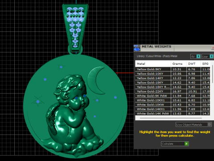Click the metal table vertical scrollbar
The height and width of the screenshot is (161, 214).
[x=213, y=74]
